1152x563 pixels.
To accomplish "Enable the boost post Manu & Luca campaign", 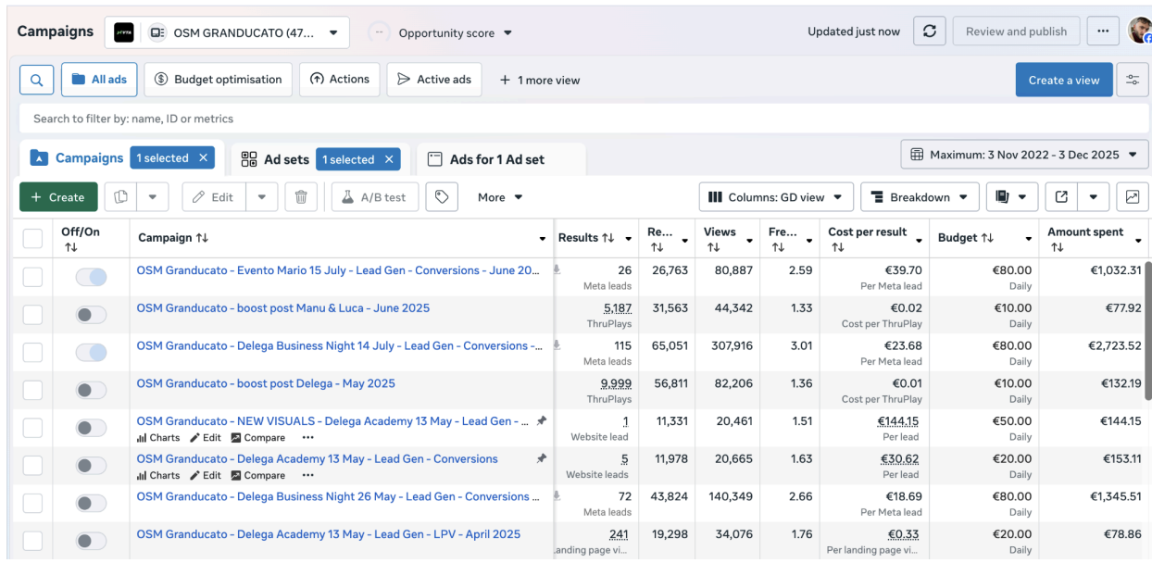I will (x=91, y=315).
